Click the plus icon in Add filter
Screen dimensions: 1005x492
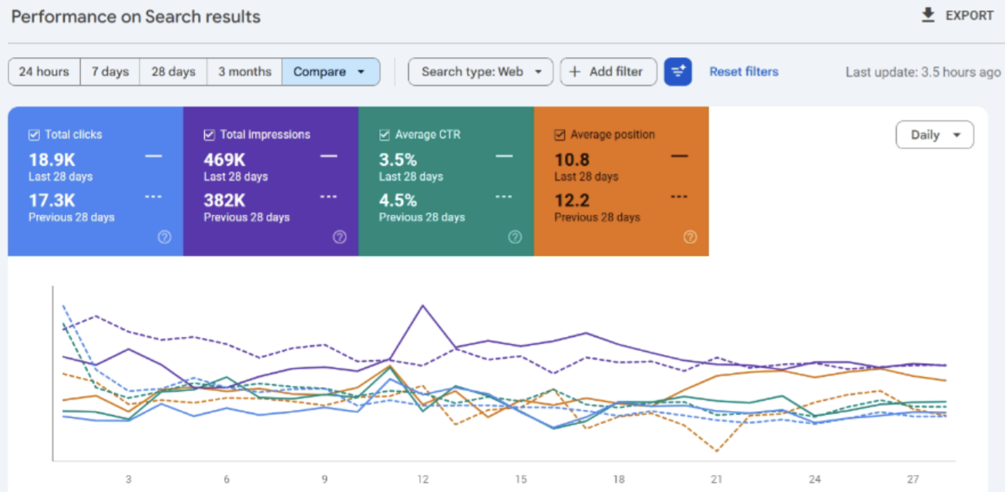(575, 71)
